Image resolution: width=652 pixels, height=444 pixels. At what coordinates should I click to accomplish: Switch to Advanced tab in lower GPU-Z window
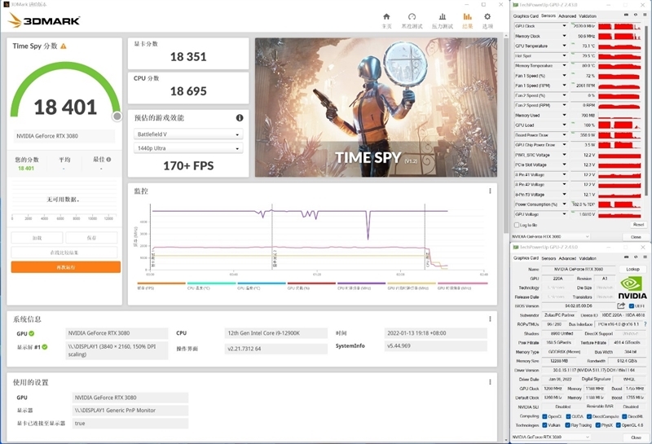coord(567,258)
